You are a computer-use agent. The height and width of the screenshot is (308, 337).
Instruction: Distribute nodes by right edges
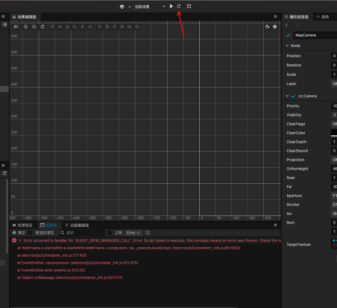[x=137, y=27]
